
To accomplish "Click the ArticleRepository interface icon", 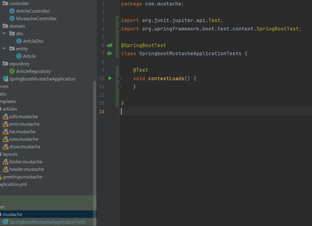I will [x=12, y=71].
